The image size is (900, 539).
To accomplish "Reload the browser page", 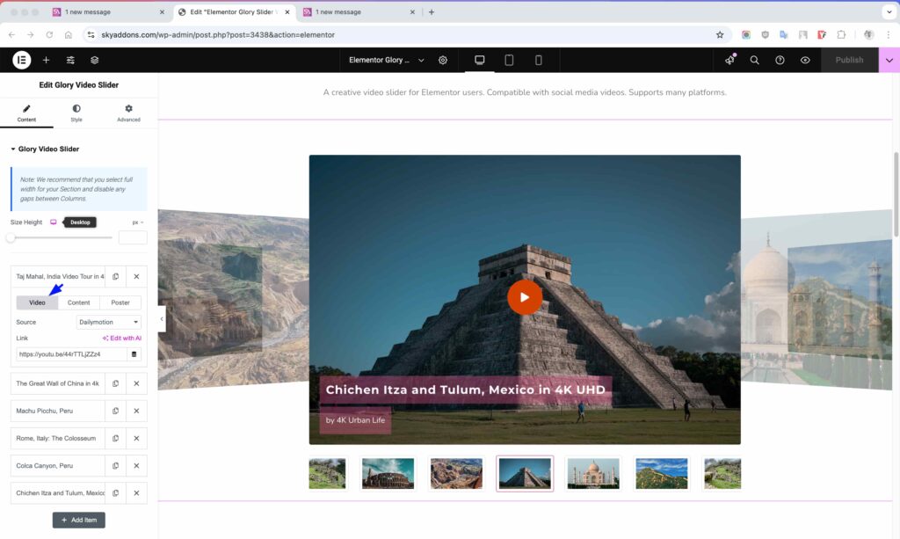I will click(x=49, y=35).
